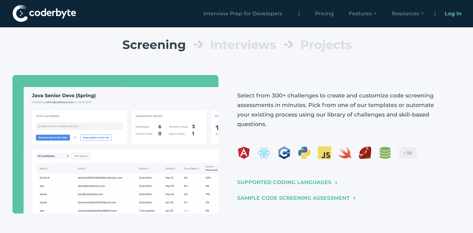
Task: Expand the Resources dropdown menu
Action: tap(408, 14)
